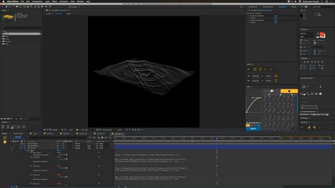Toggle stopwatch on first Amplitude property
Image resolution: width=335 pixels, height=188 pixels.
click(31, 157)
